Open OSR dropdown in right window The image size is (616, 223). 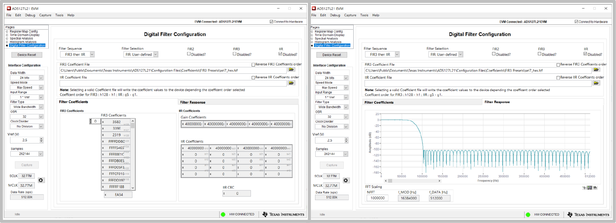click(x=346, y=117)
